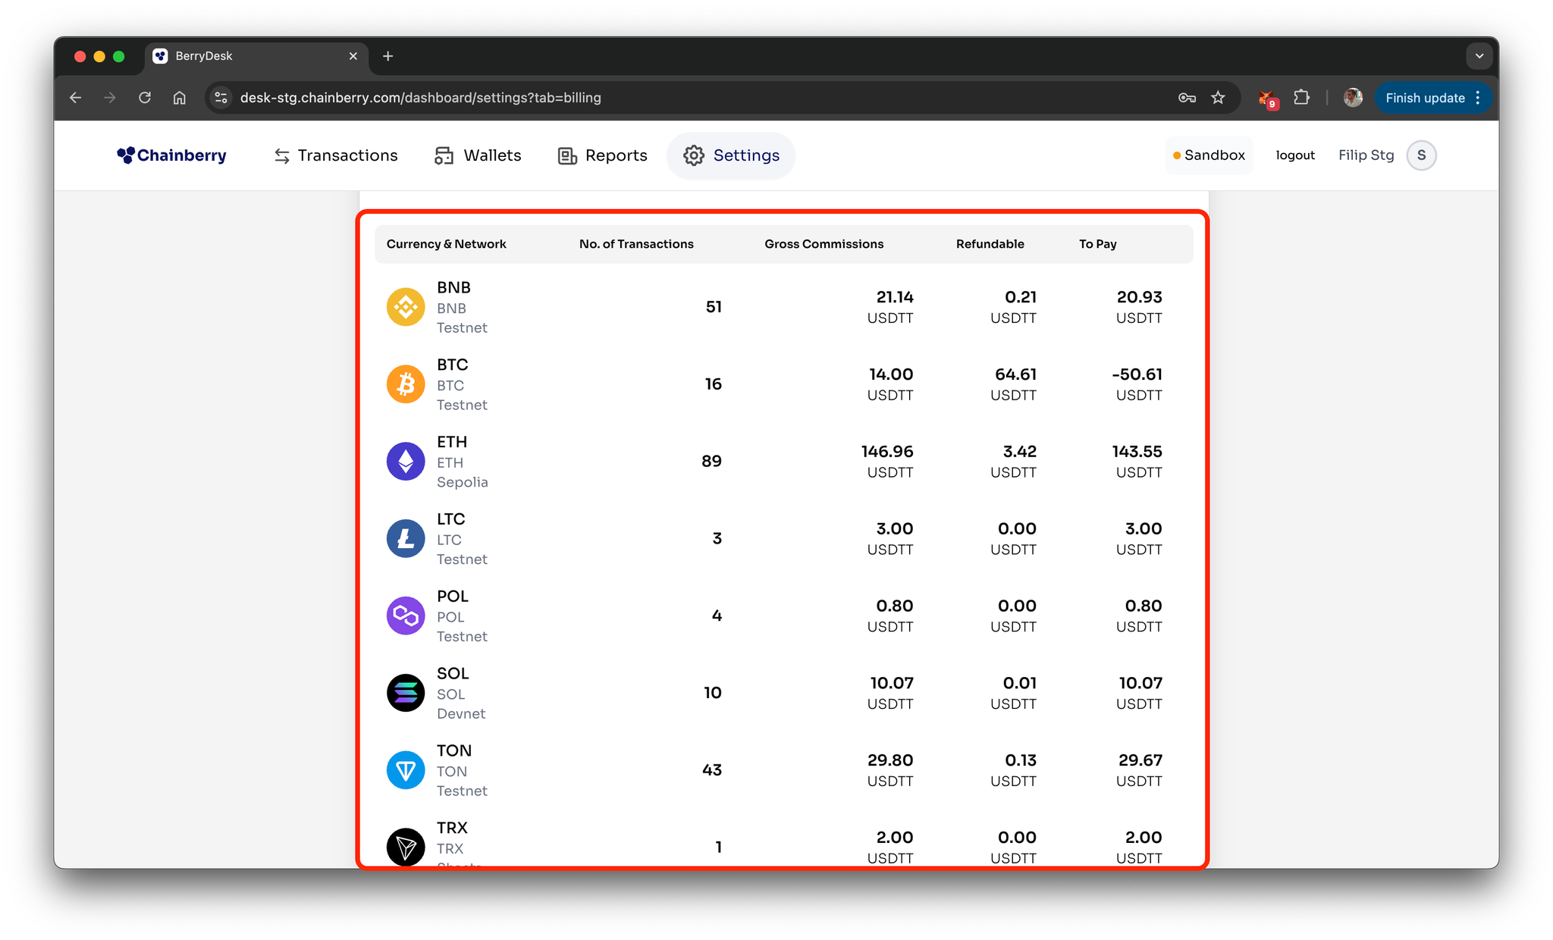The width and height of the screenshot is (1553, 940).
Task: Click the TON coin icon
Action: (x=406, y=770)
